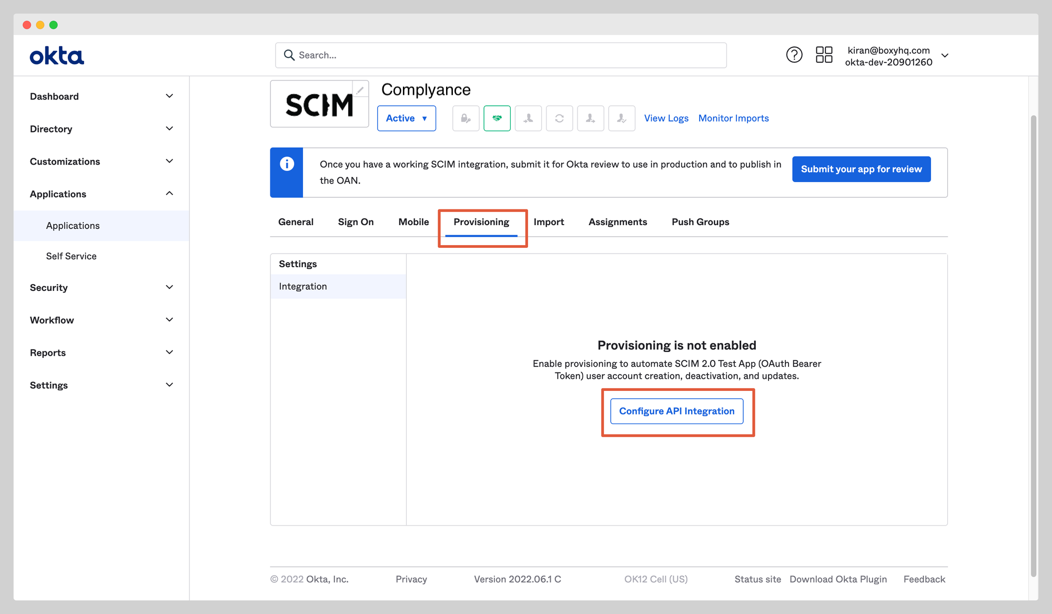1052x614 pixels.
Task: Click the page vertical scrollbar
Action: (1034, 346)
